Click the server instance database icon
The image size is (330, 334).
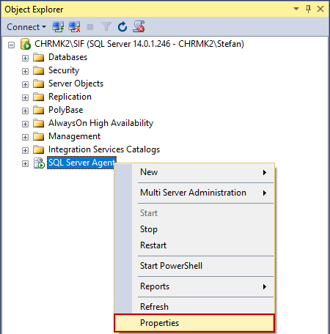[26, 44]
